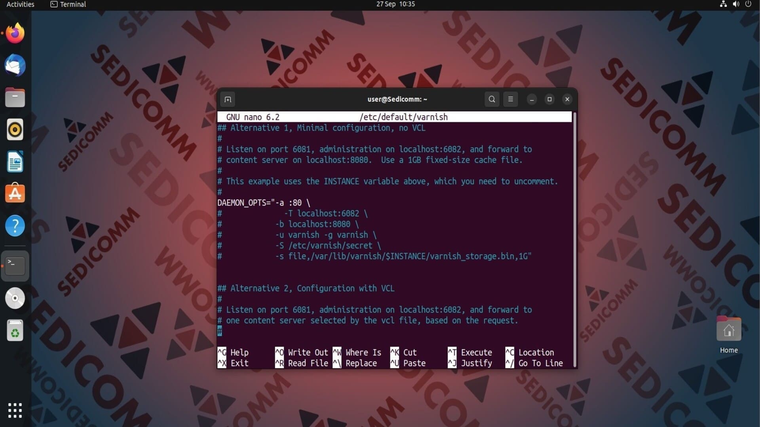
Task: Click the Terminal icon in the dock
Action: pyautogui.click(x=15, y=266)
